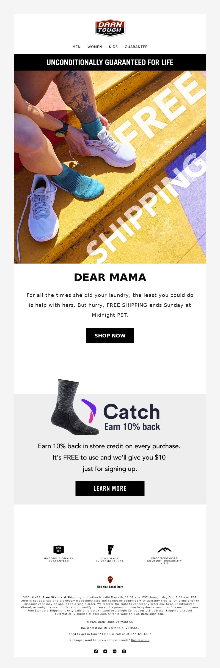Click the Darn Tough Vermont logo

(x=110, y=28)
